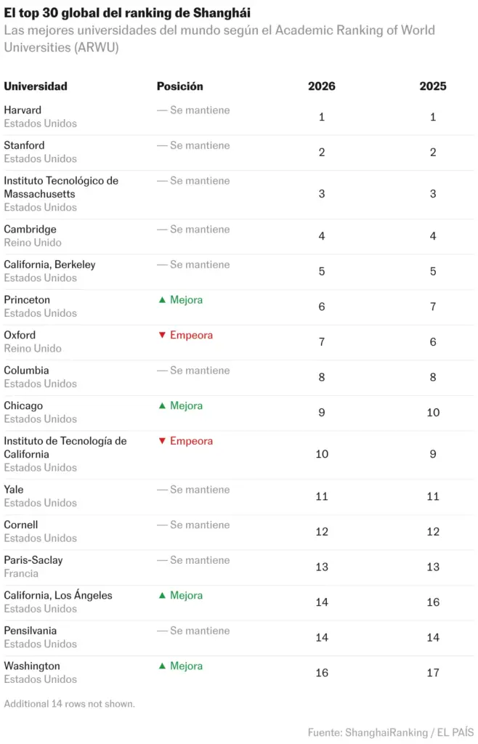Sort by the Universidad column header
Viewport: 478px width, 744px height.
(x=36, y=86)
